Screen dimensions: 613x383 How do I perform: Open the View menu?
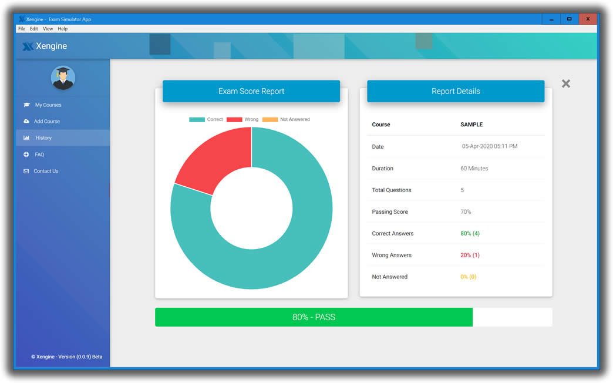point(48,29)
